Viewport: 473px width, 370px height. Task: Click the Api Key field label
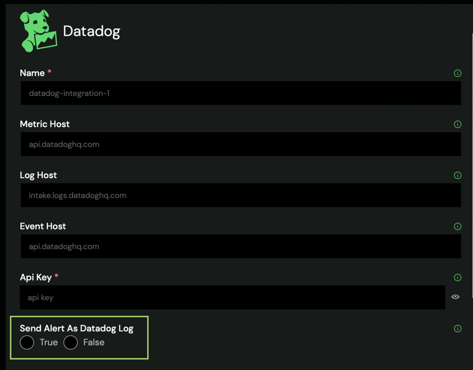click(36, 277)
